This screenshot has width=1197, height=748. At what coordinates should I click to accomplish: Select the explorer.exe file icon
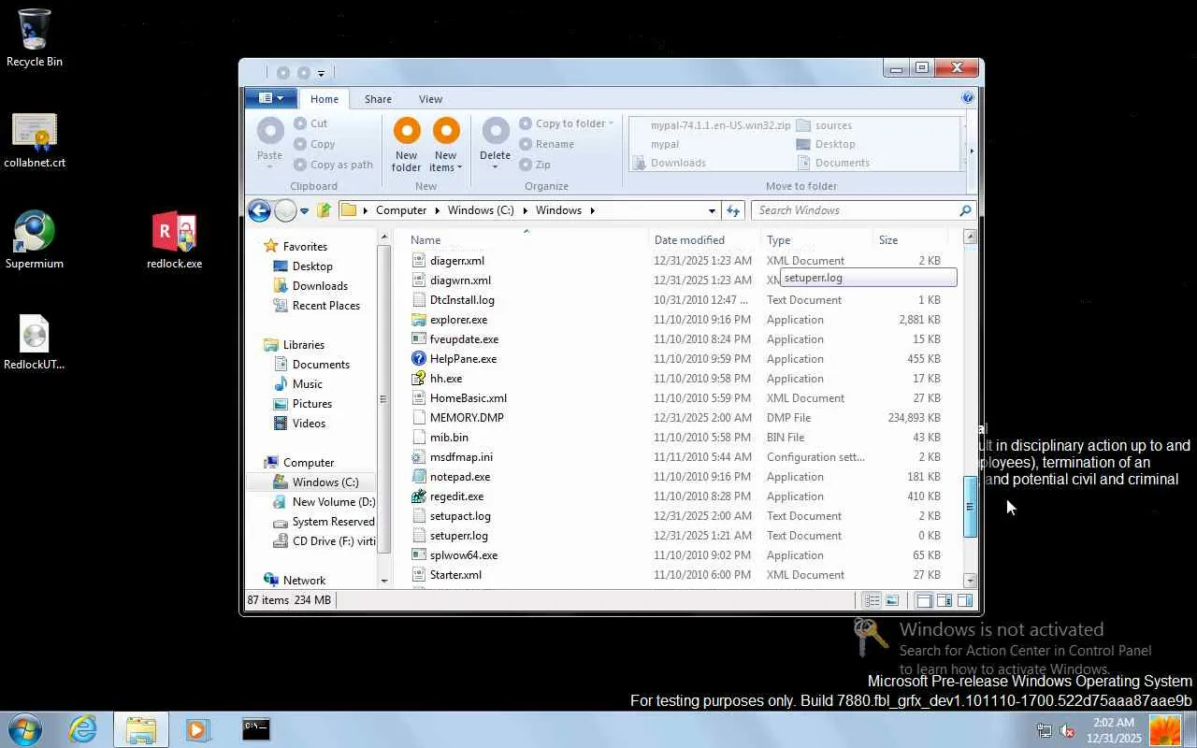419,320
